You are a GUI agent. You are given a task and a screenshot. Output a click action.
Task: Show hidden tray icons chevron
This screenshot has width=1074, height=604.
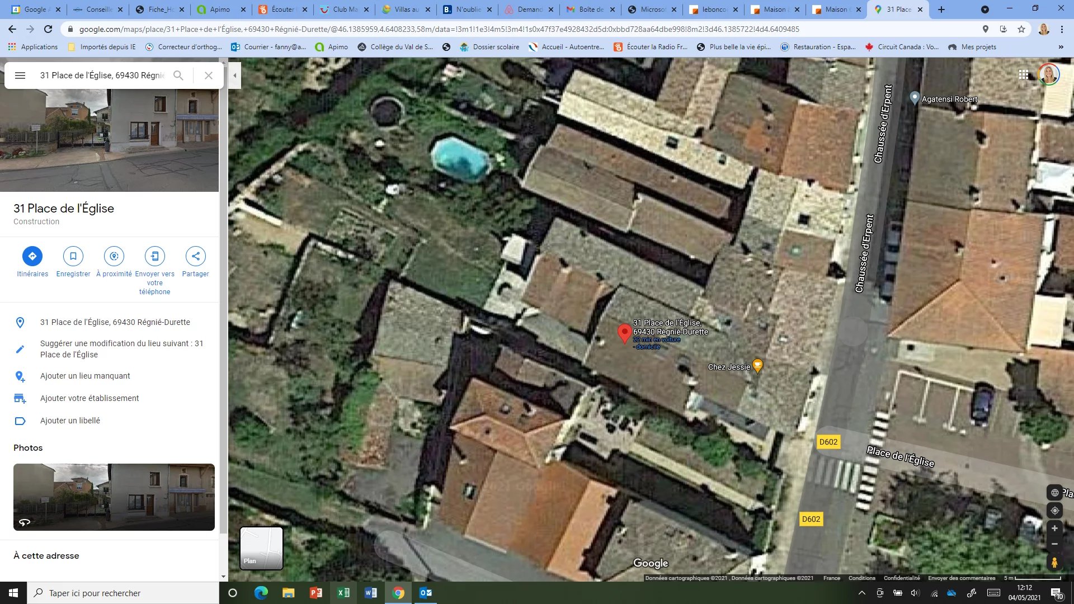[862, 593]
